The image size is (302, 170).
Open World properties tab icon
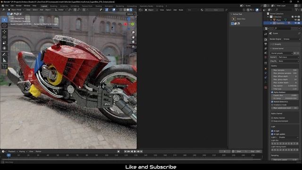click(x=266, y=58)
